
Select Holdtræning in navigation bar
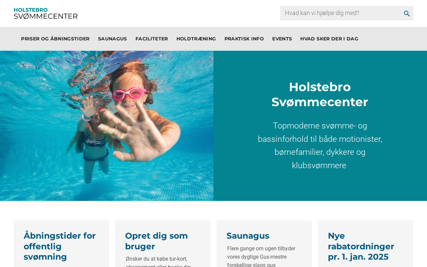tap(196, 39)
